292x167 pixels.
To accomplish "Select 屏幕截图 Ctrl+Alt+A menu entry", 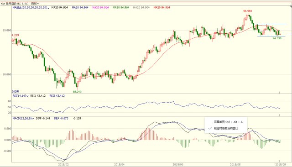I will (x=228, y=122).
